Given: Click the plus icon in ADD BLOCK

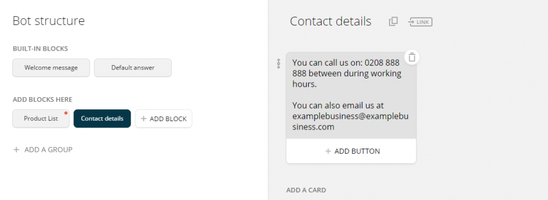Looking at the screenshot, I should [x=143, y=119].
